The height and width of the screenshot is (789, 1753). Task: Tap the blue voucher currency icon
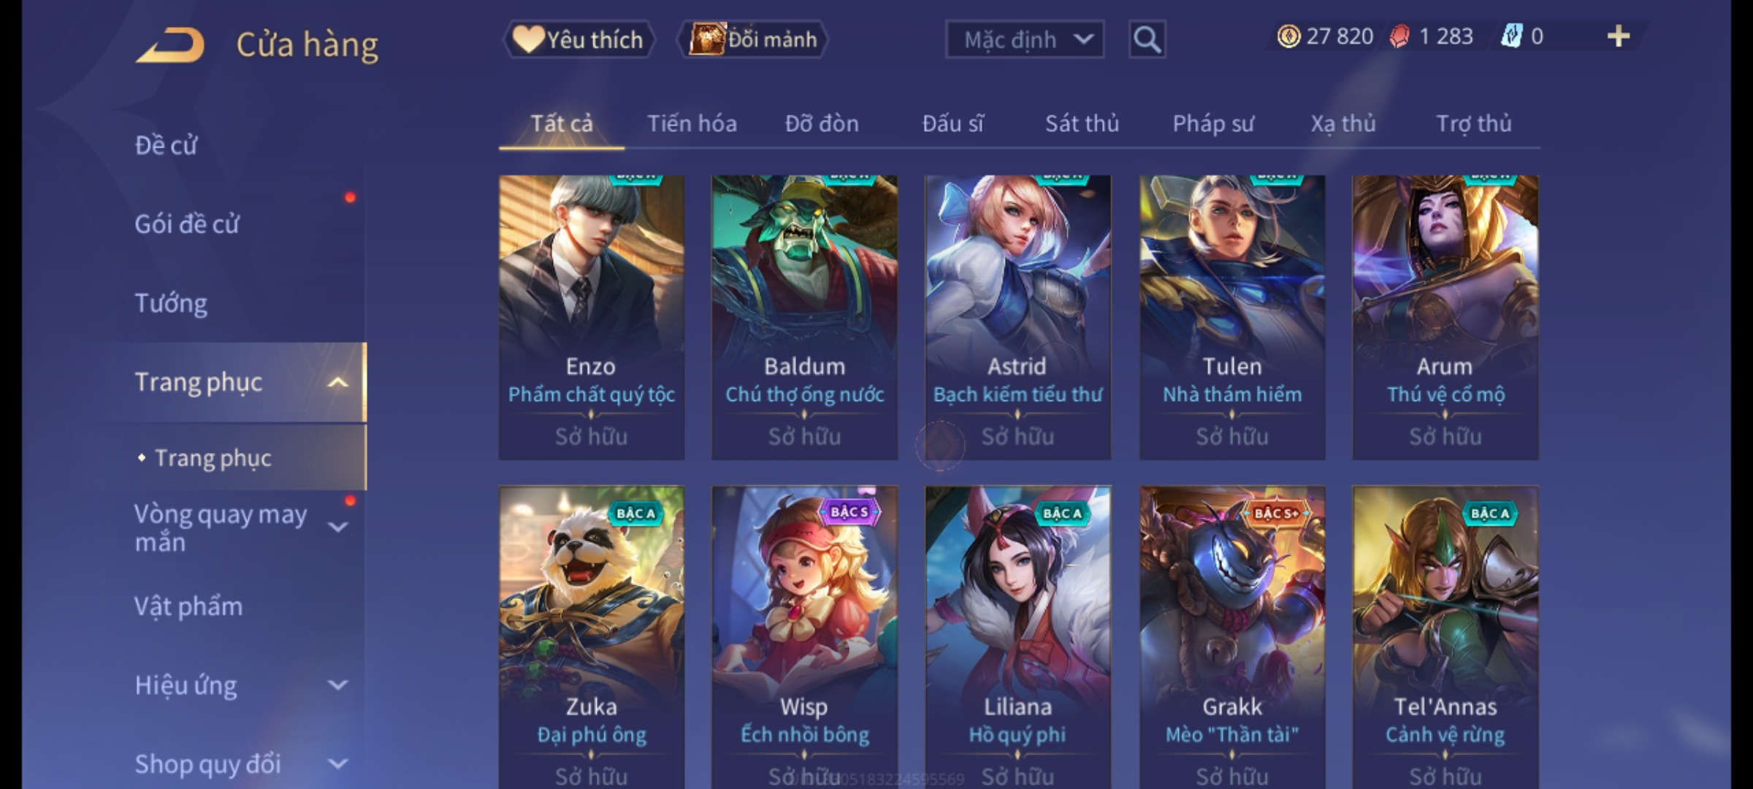click(1511, 36)
